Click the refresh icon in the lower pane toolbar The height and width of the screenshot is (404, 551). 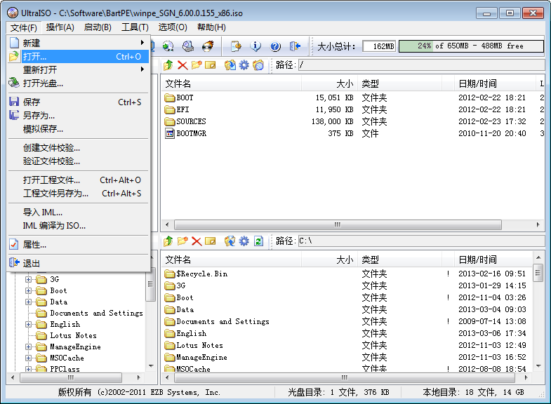(x=258, y=241)
